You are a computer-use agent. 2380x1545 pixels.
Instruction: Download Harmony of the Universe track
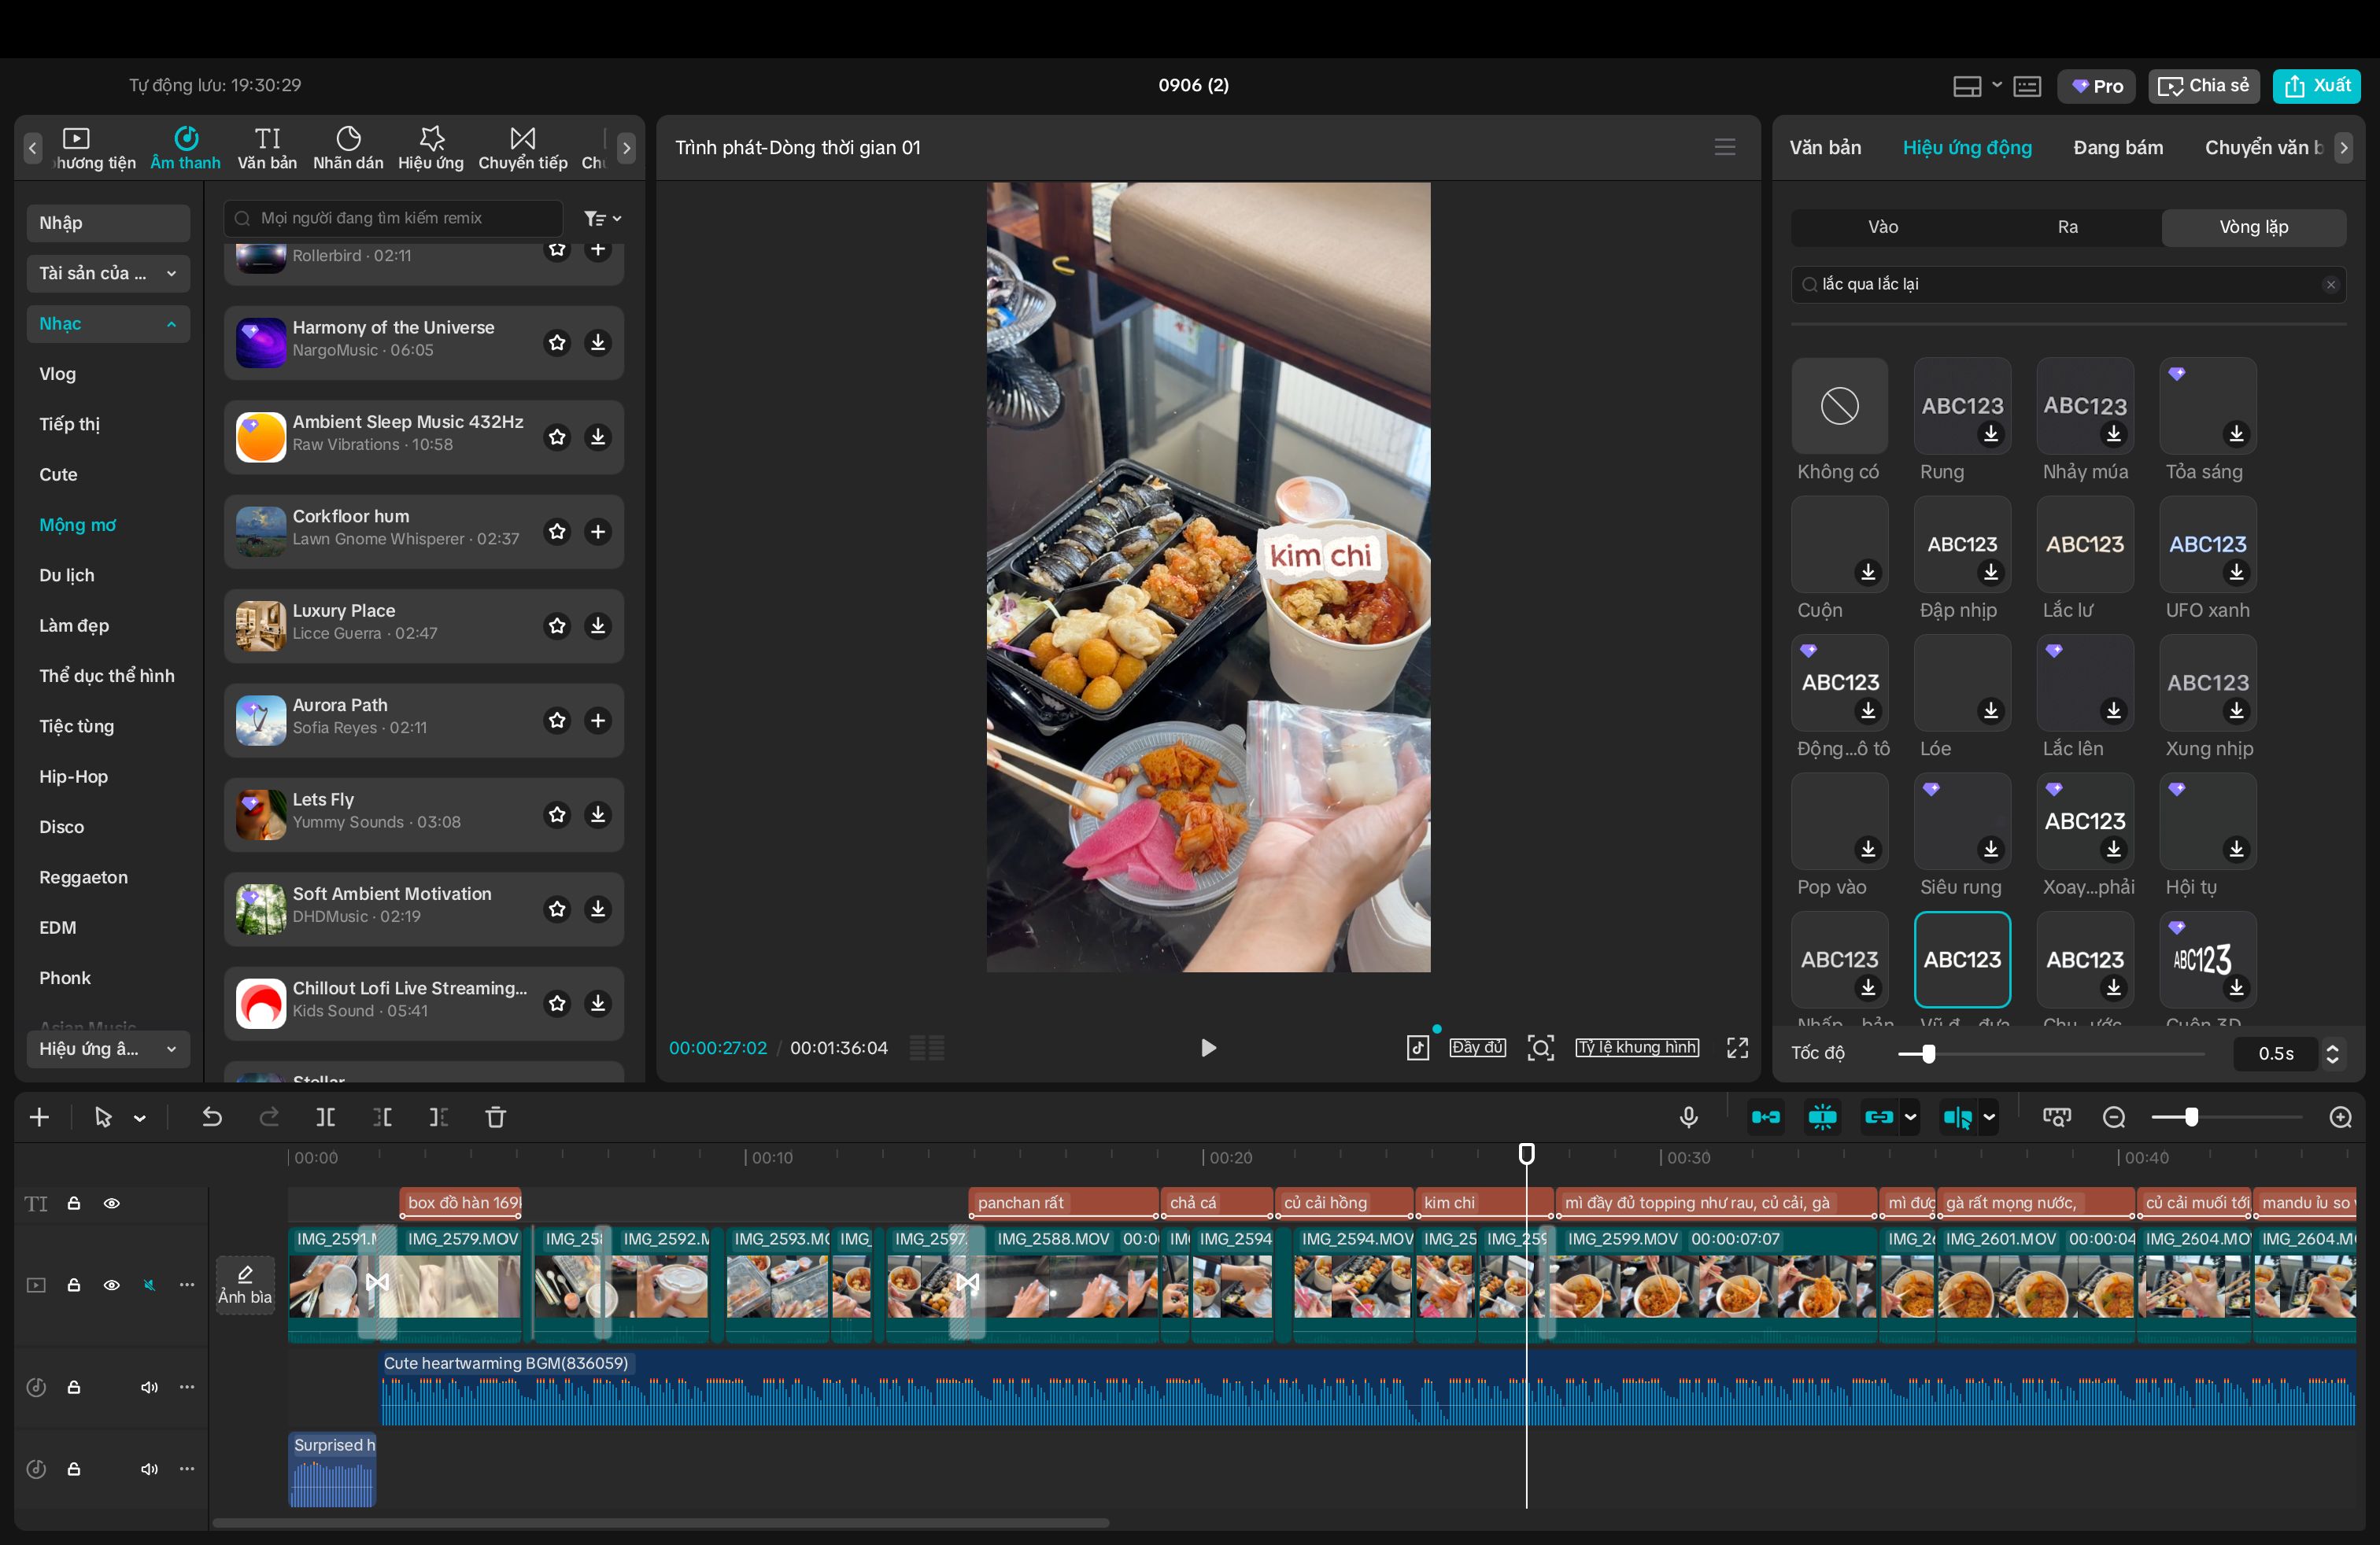pyautogui.click(x=598, y=343)
